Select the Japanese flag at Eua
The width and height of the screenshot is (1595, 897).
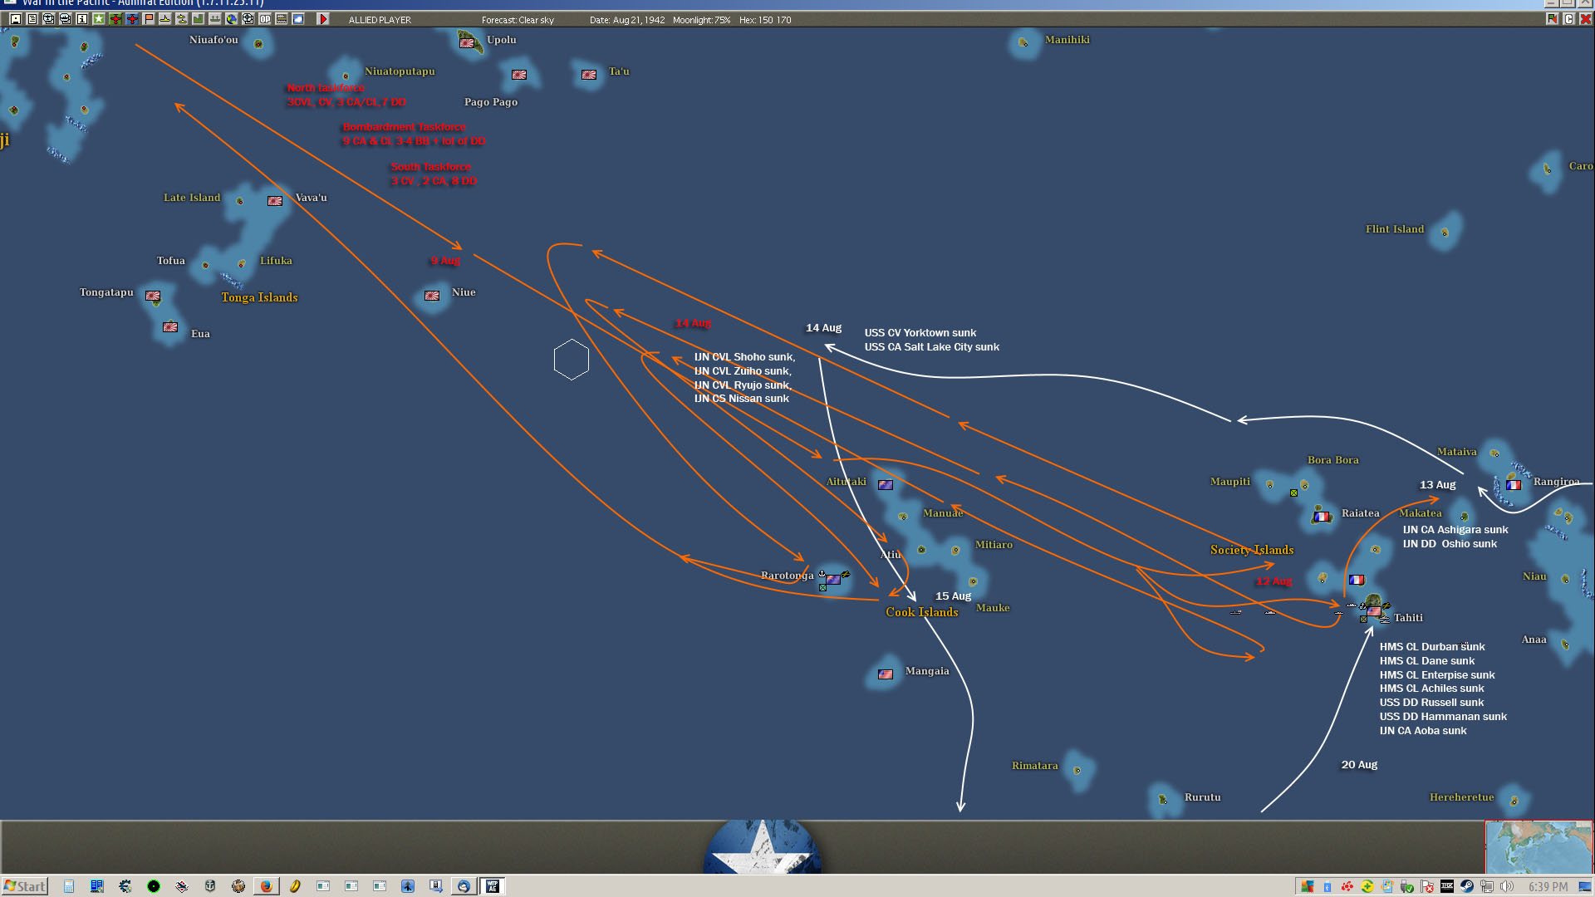170,327
